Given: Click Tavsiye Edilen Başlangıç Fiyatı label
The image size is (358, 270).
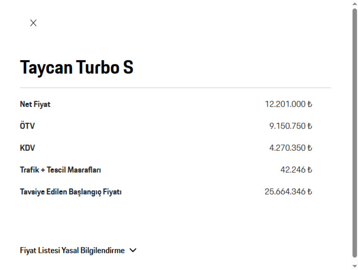Looking at the screenshot, I should click(x=71, y=192).
